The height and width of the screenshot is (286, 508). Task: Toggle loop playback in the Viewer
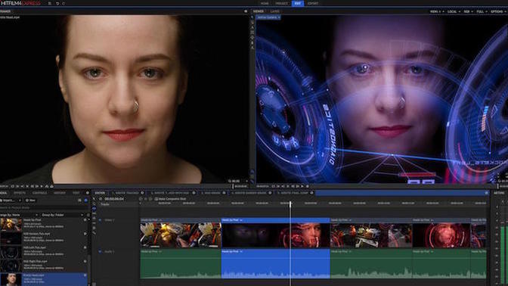[273, 186]
